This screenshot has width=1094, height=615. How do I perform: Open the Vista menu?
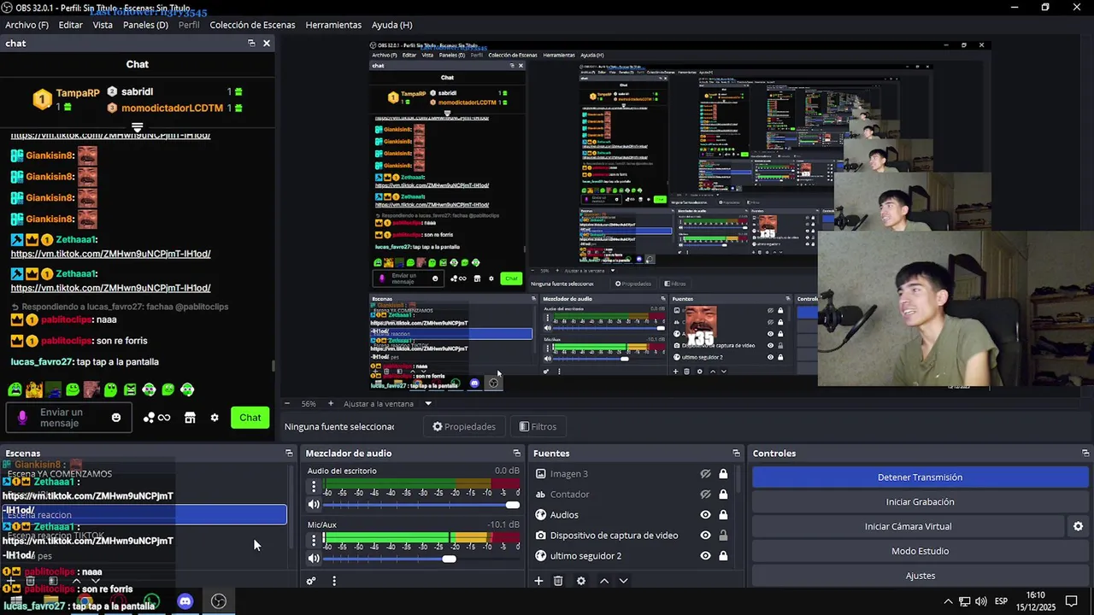pos(103,25)
